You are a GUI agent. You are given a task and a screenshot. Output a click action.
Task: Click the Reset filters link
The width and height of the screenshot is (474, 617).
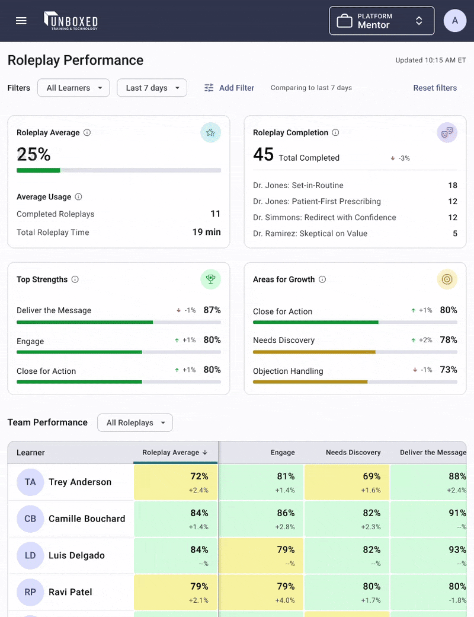pos(435,88)
